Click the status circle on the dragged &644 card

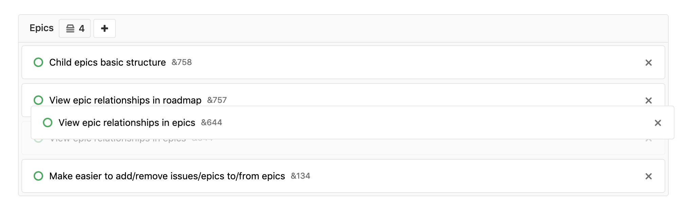pos(49,122)
